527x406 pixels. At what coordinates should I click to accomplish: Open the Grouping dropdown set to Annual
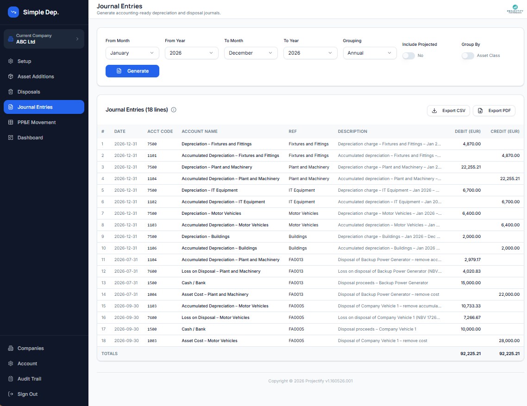tap(370, 53)
